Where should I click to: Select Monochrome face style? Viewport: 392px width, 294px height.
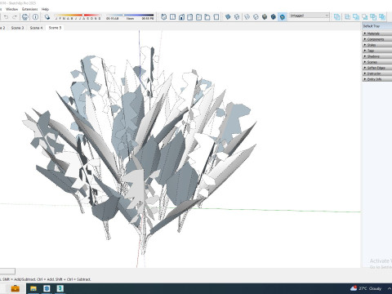(x=283, y=17)
